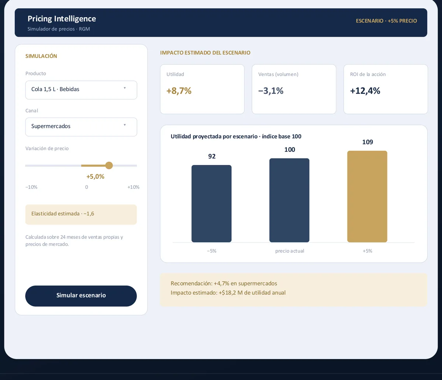Image resolution: width=442 pixels, height=380 pixels.
Task: Click the Variación de precio label
Action: 47,148
